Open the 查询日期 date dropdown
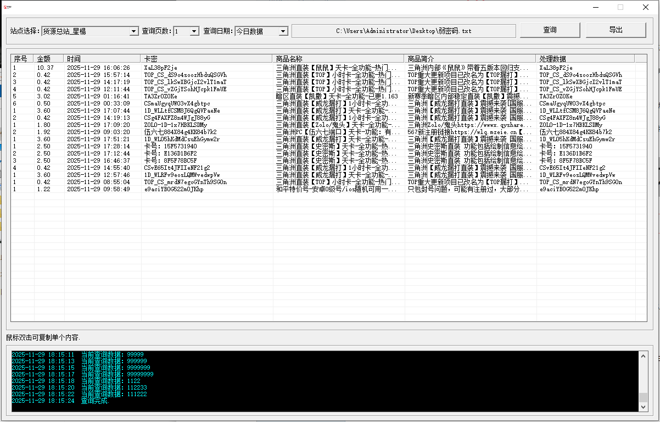 pyautogui.click(x=283, y=32)
